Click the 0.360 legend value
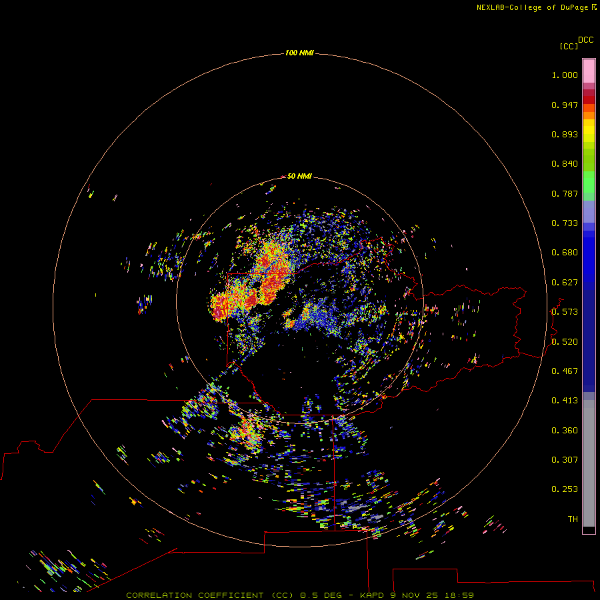Viewport: 600px width, 600px height. tap(565, 431)
